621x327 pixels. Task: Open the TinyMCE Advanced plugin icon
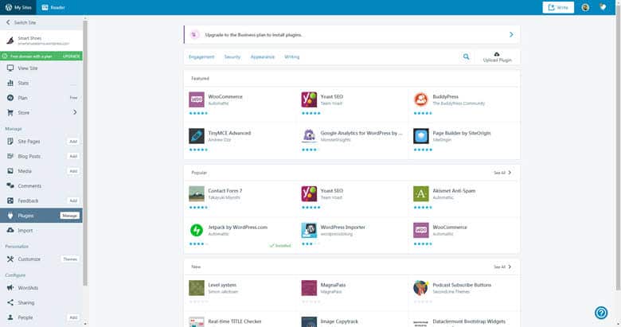[197, 136]
